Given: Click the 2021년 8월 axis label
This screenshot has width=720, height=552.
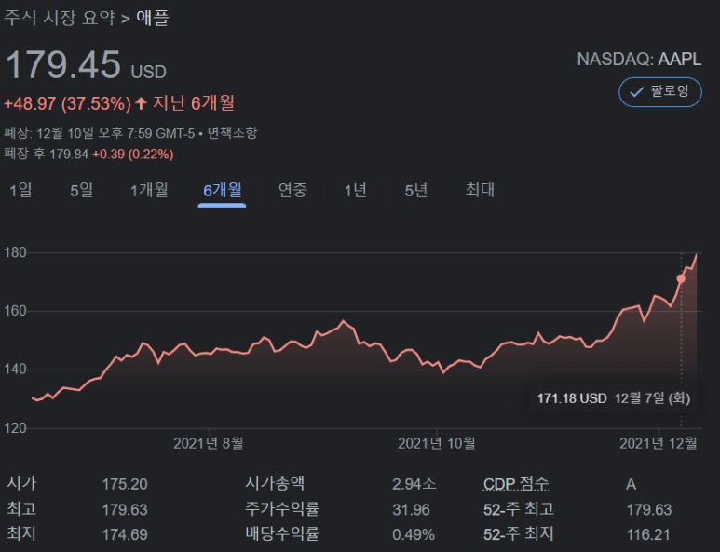Looking at the screenshot, I should (x=208, y=443).
